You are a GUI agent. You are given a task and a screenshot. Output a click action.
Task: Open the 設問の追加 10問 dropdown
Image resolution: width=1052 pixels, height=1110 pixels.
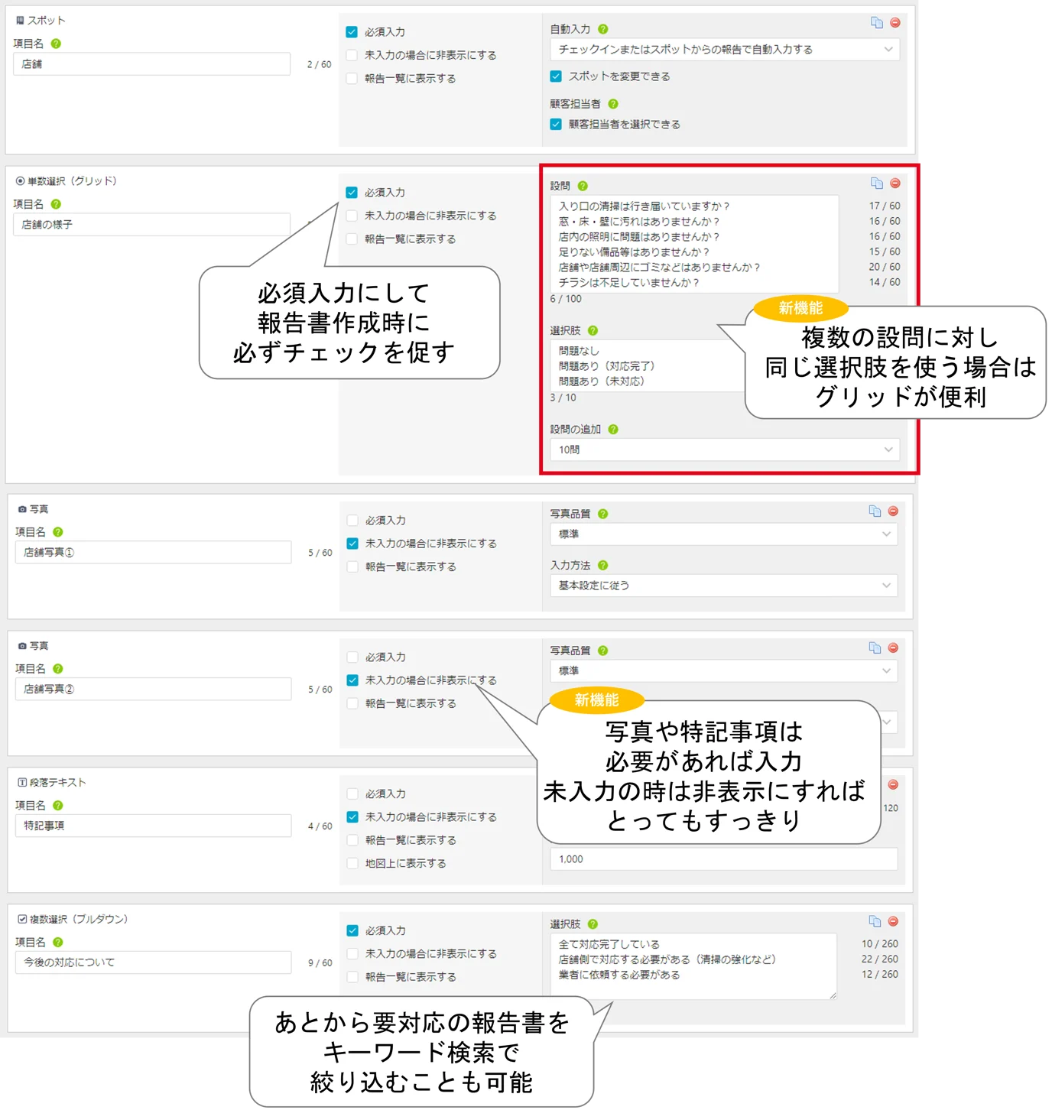(725, 450)
